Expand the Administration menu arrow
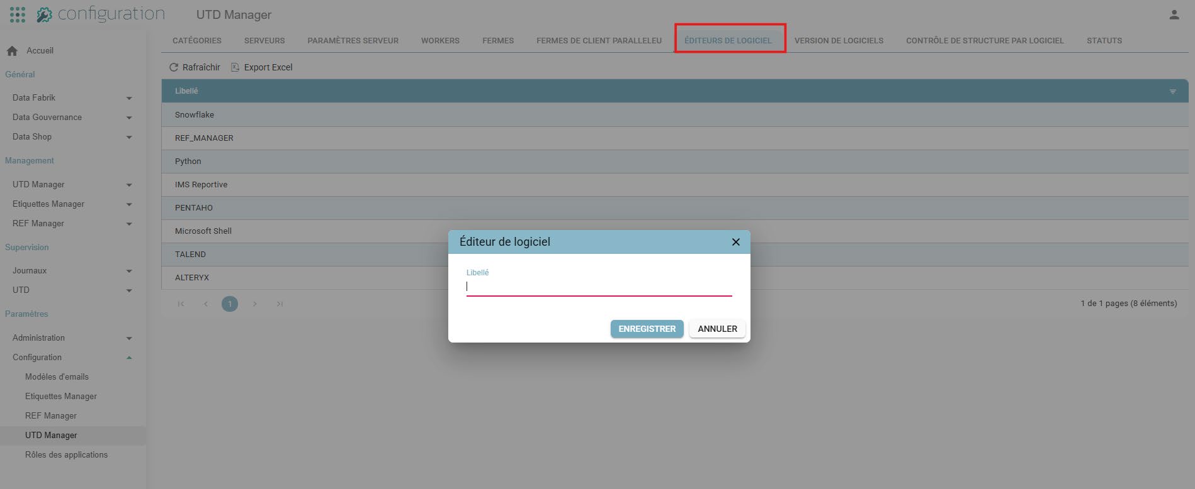The height and width of the screenshot is (489, 1195). (x=129, y=338)
